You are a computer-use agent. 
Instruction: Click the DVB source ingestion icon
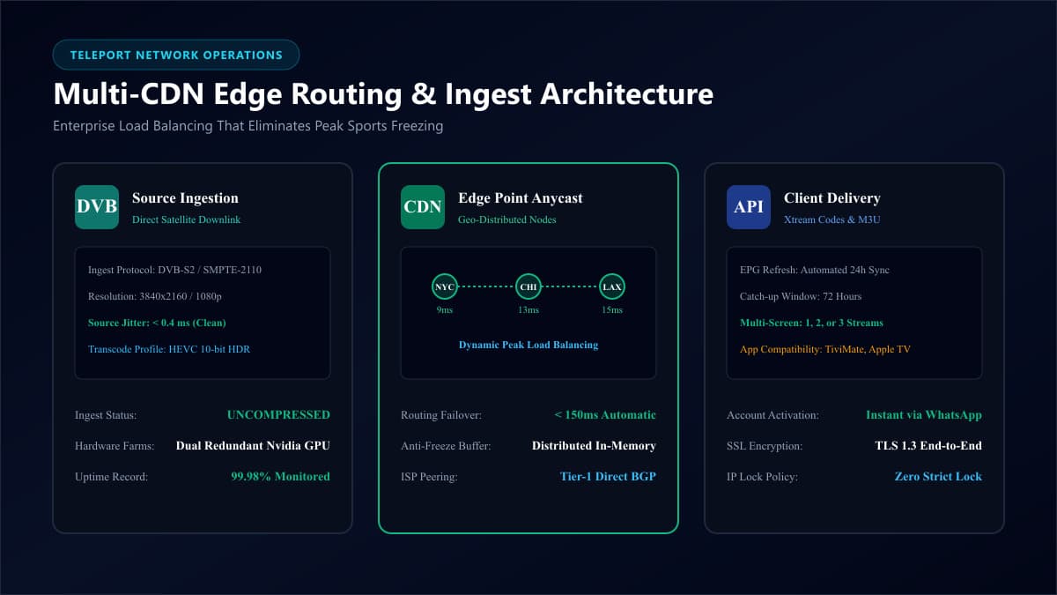97,207
